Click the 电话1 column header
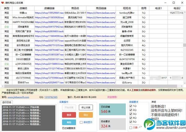186x132 pixels. pyautogui.click(x=158, y=8)
